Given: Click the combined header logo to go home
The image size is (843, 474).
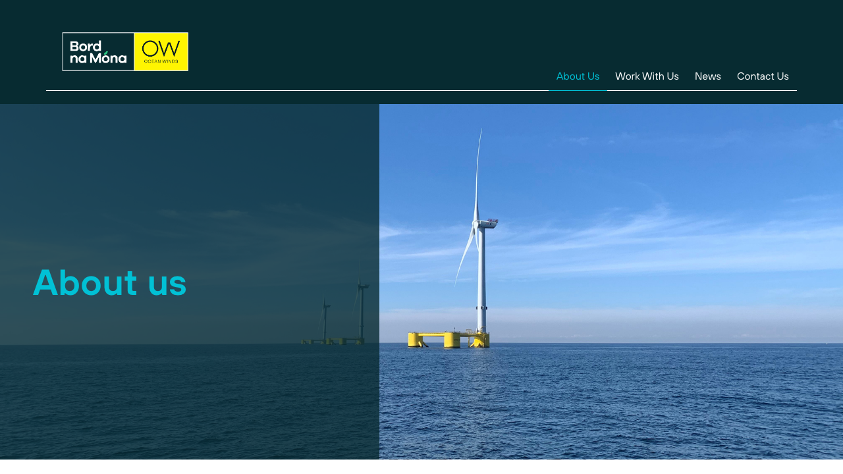Looking at the screenshot, I should pyautogui.click(x=125, y=51).
